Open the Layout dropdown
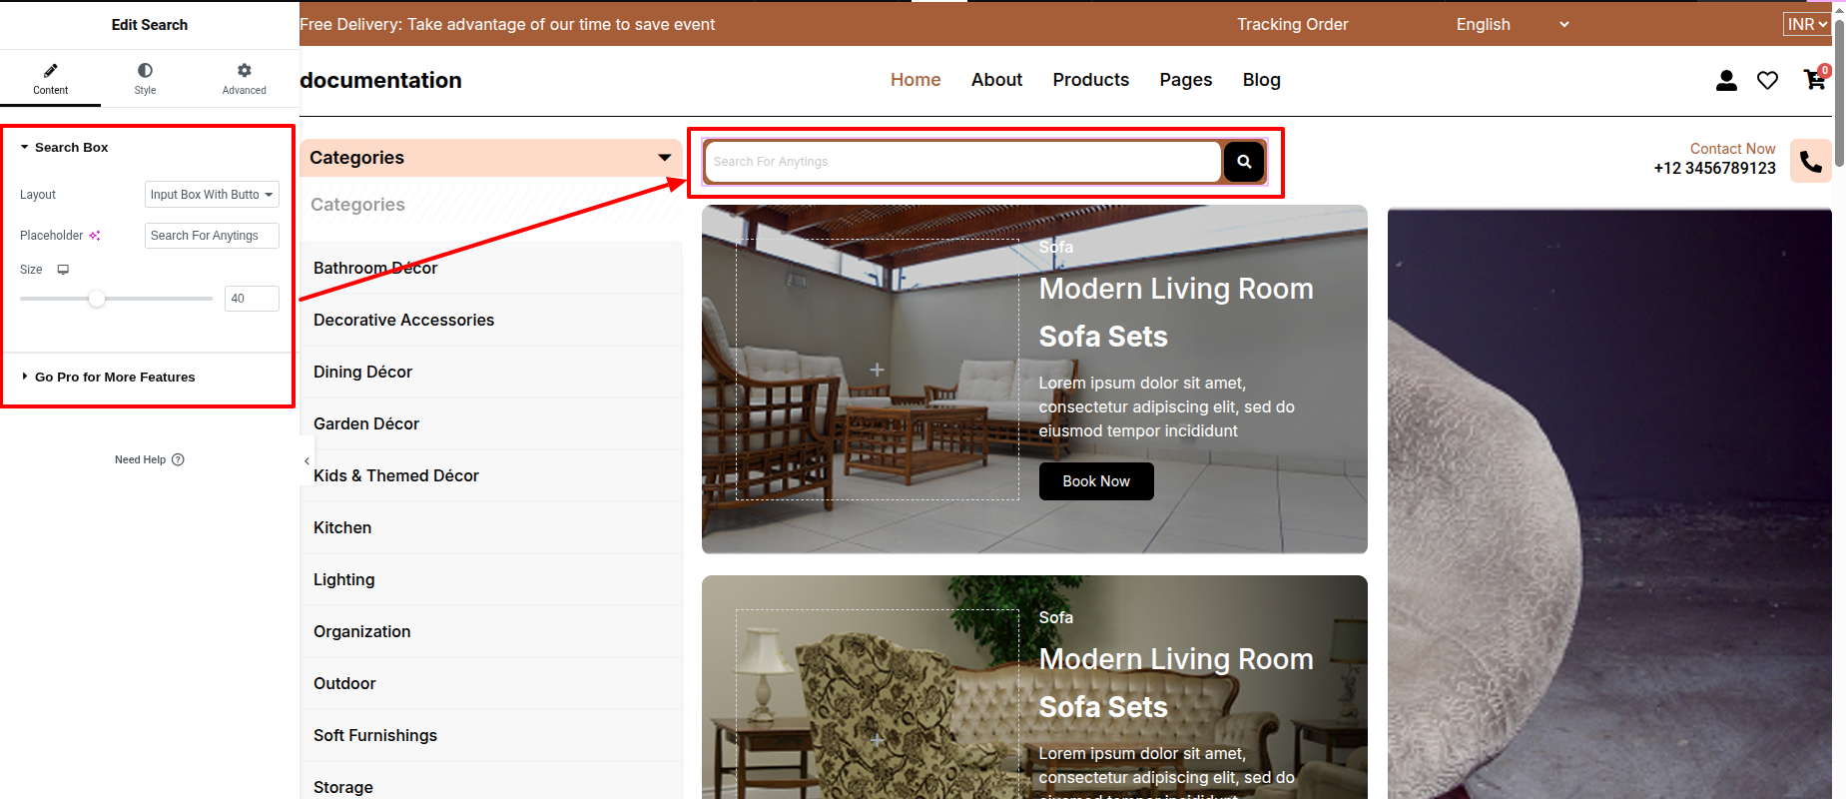The image size is (1846, 799). point(212,195)
